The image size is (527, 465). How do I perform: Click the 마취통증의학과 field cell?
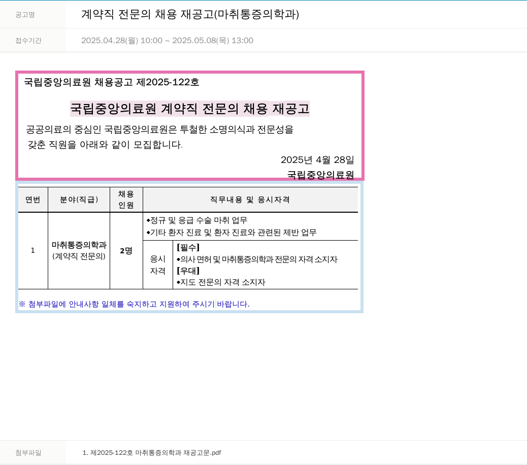[79, 245]
